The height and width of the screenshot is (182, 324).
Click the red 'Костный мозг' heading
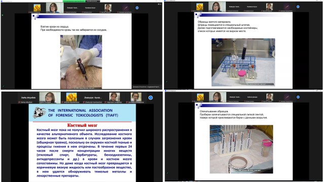(82, 125)
